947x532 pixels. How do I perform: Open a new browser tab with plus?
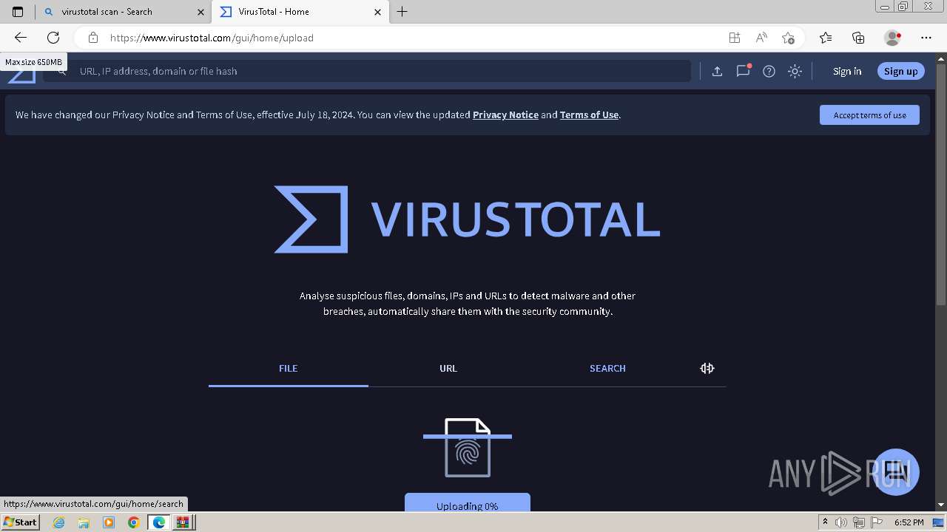click(402, 12)
